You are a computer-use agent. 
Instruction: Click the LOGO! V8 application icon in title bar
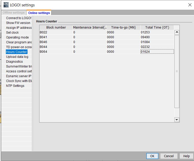point(6,5)
